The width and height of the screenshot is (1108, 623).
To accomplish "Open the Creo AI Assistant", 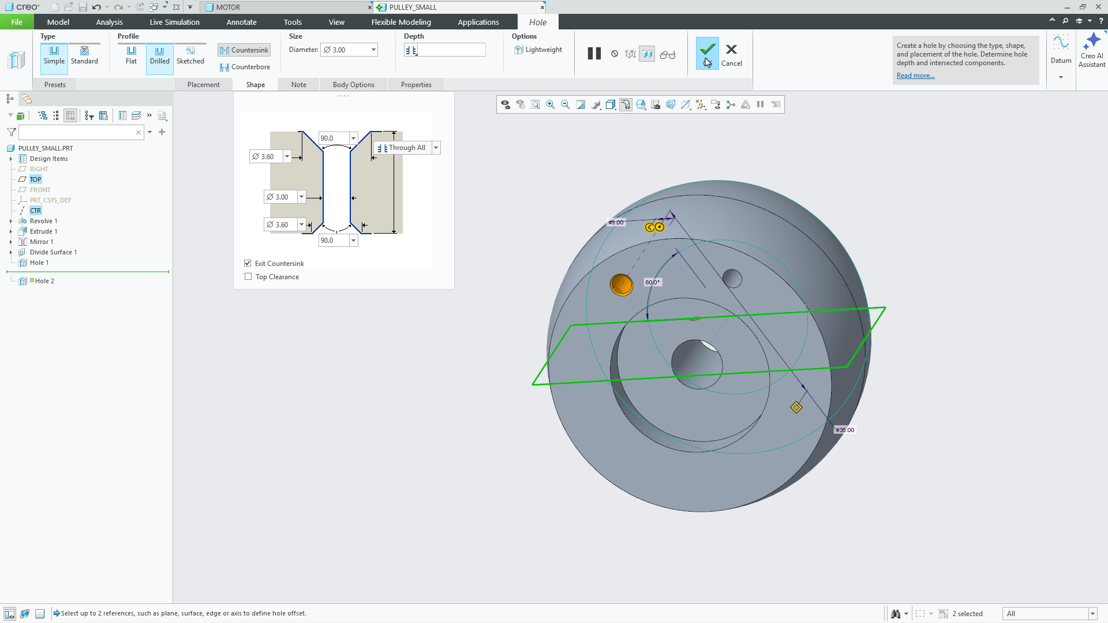I will (x=1092, y=51).
